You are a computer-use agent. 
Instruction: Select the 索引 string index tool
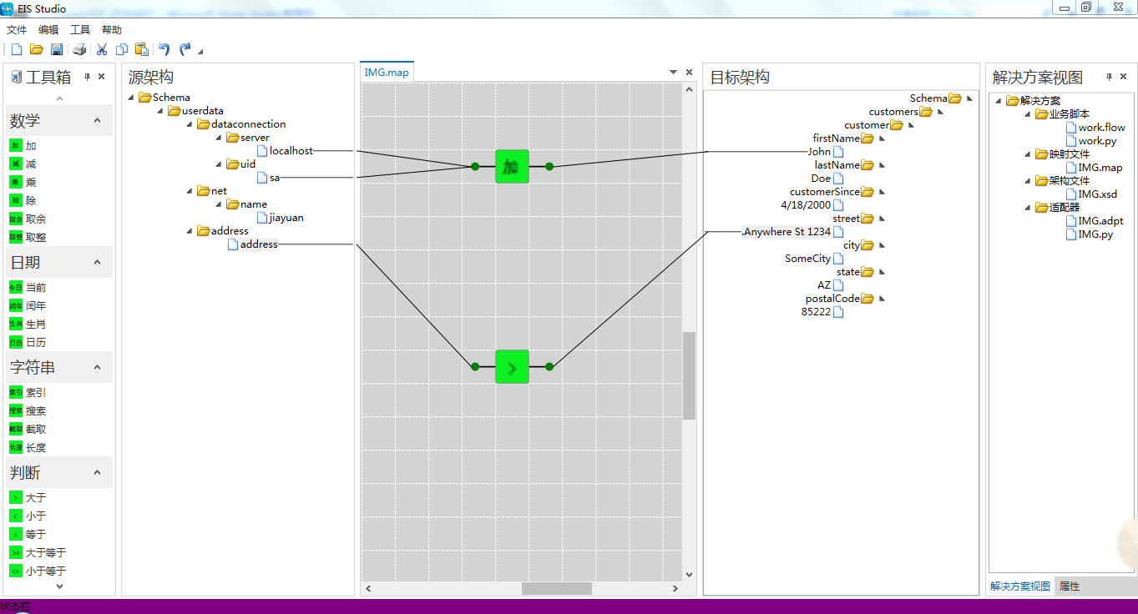(x=28, y=393)
